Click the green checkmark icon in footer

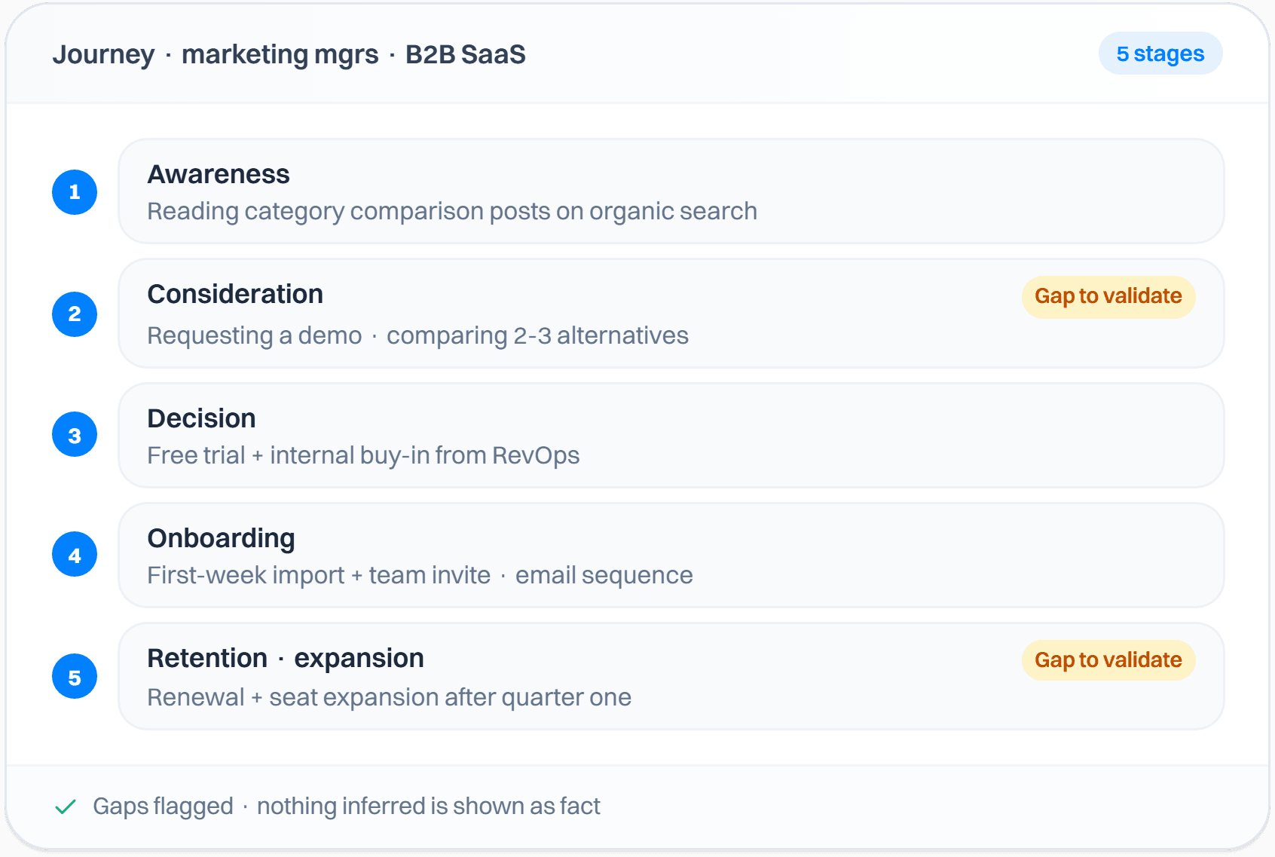[x=66, y=806]
